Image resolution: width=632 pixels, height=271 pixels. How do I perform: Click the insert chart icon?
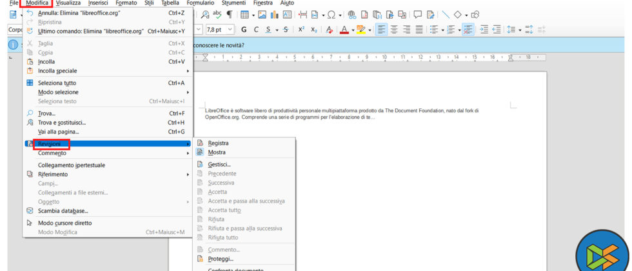point(274,14)
